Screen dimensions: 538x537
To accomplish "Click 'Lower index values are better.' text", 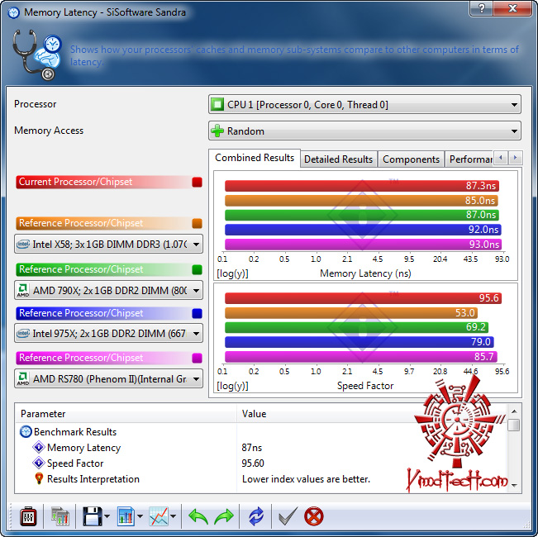I will tap(306, 479).
